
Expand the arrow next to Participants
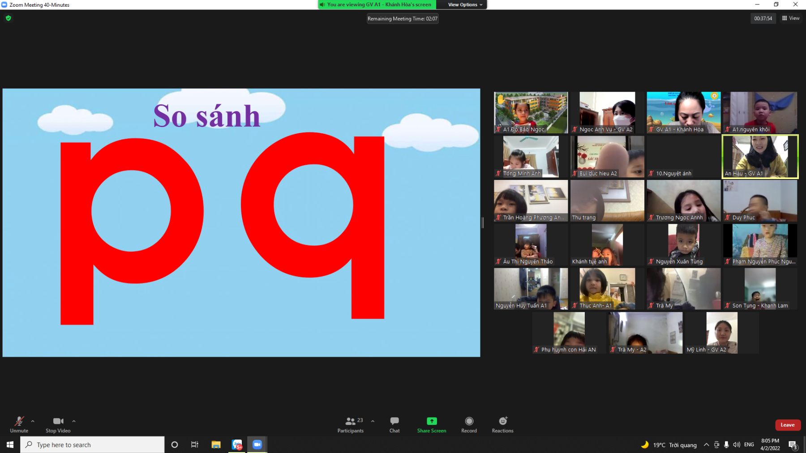[373, 421]
